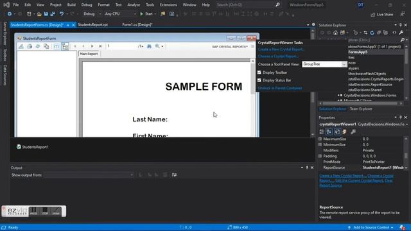The width and height of the screenshot is (411, 231).
Task: Click the Export Report icon in the viewer toolbar
Action: [x=21, y=46]
